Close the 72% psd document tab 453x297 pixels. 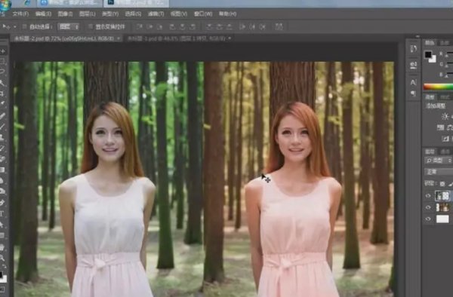[119, 38]
